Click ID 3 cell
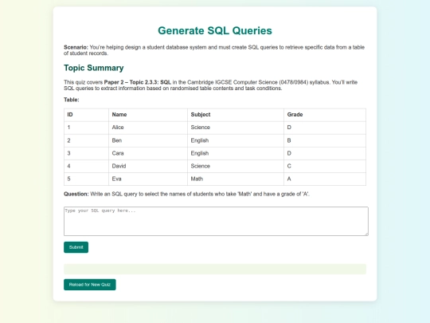430x323 pixels. coord(86,153)
